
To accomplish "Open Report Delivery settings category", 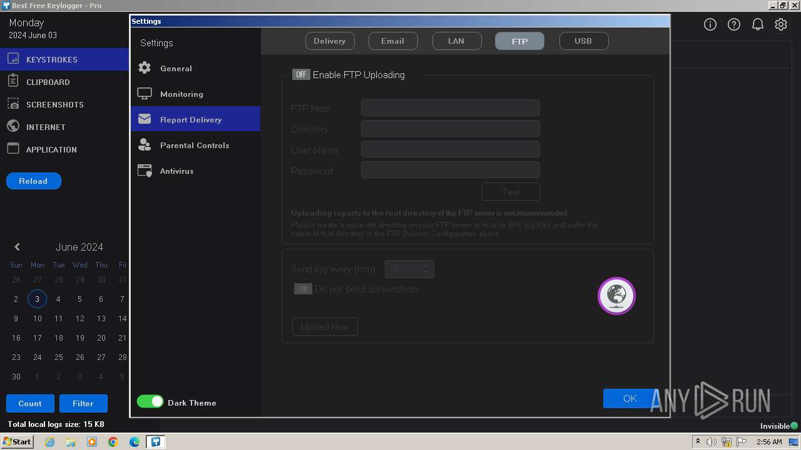I will point(195,119).
